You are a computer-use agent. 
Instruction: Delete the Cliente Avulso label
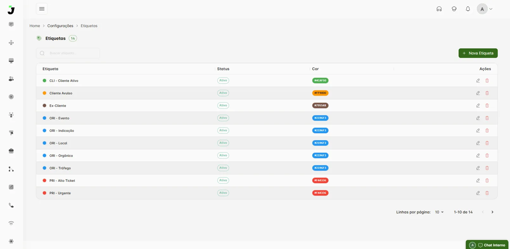tap(487, 93)
